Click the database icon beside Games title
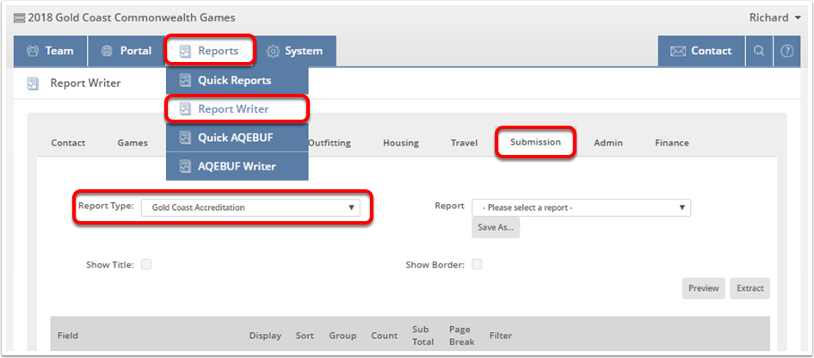814x358 pixels. 19,18
